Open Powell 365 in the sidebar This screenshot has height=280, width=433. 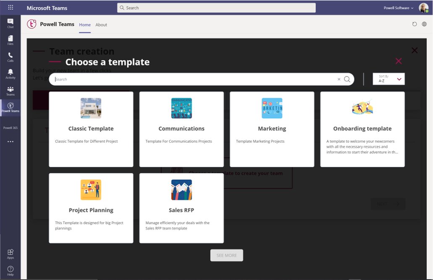click(x=10, y=128)
